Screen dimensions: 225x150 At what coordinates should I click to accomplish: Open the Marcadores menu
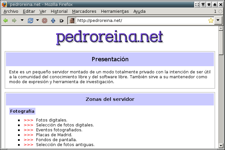(x=84, y=11)
